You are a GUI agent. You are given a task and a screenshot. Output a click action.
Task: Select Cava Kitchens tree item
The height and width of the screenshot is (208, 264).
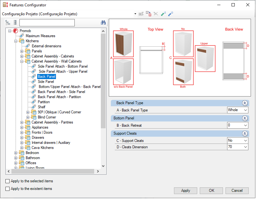(43, 148)
